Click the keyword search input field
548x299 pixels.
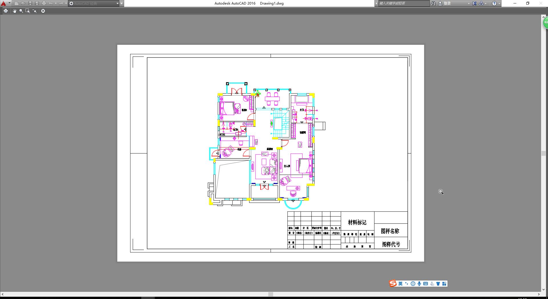click(404, 3)
